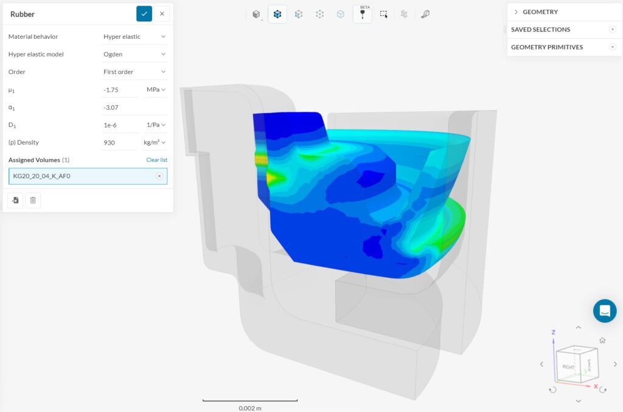Click the hide selected geometry icon

pyautogui.click(x=404, y=13)
